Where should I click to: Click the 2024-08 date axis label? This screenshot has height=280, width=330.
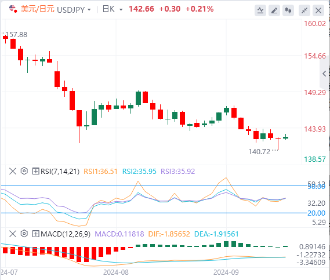point(116,272)
